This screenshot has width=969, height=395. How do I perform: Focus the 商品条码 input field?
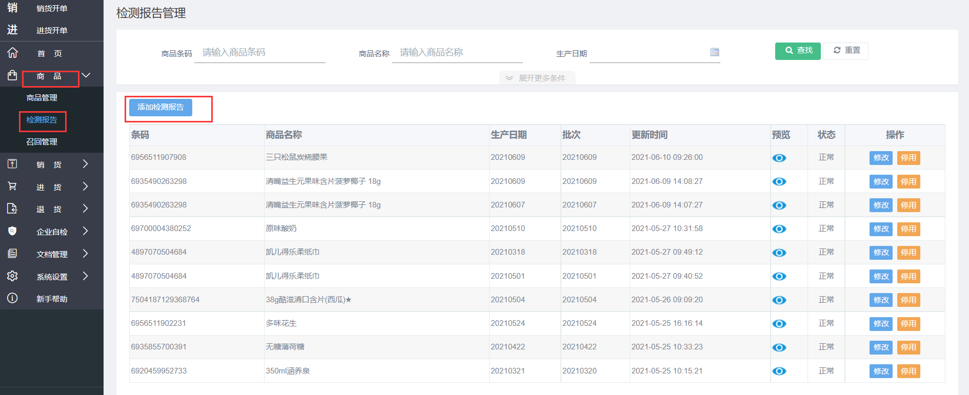260,53
